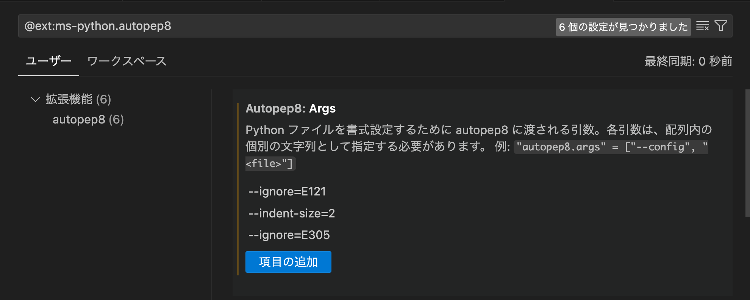This screenshot has width=750, height=300.
Task: Switch to the ワークスペース tab
Action: (x=127, y=61)
